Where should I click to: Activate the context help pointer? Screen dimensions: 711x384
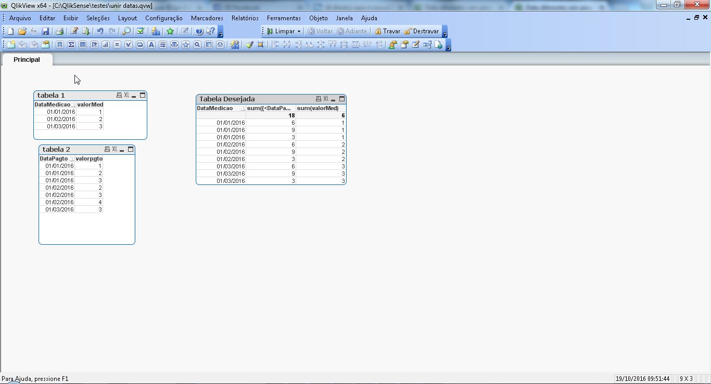(x=210, y=31)
